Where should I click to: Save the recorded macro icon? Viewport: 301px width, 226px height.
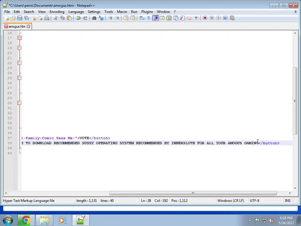point(232,18)
